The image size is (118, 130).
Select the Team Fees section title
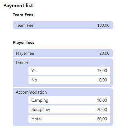pyautogui.click(x=23, y=15)
